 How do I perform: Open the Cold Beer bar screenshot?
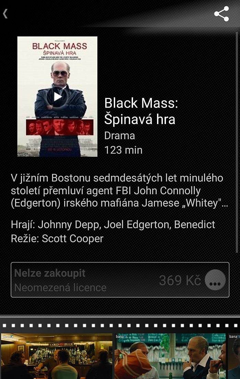click(x=57, y=356)
